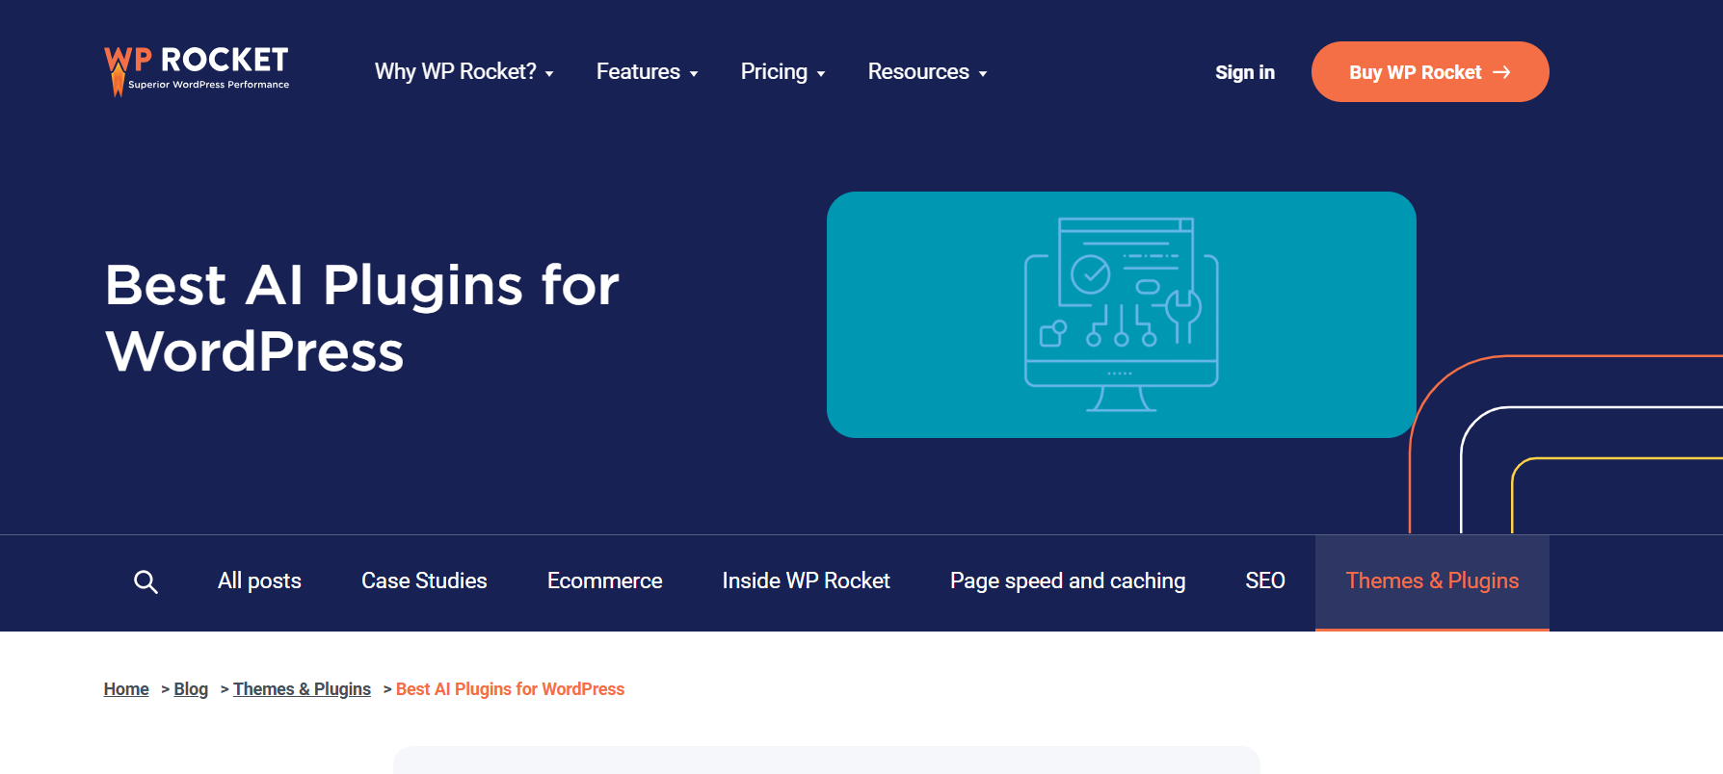Expand the Resources dropdown menu

(927, 72)
